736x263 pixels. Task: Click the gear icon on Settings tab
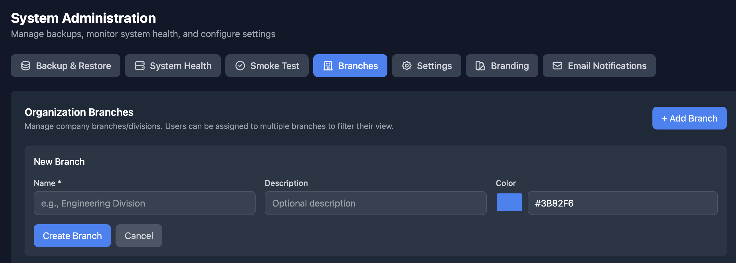407,66
